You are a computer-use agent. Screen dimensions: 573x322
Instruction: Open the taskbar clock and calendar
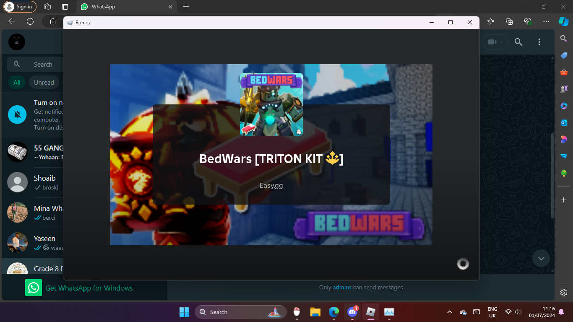tap(542, 312)
